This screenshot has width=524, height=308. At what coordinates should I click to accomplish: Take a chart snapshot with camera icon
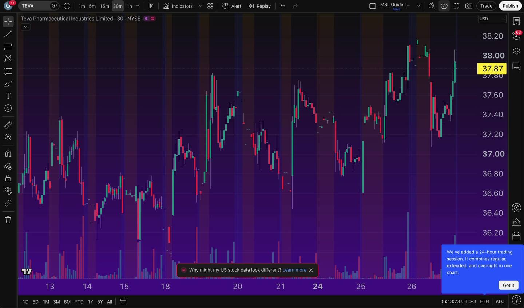tap(469, 6)
